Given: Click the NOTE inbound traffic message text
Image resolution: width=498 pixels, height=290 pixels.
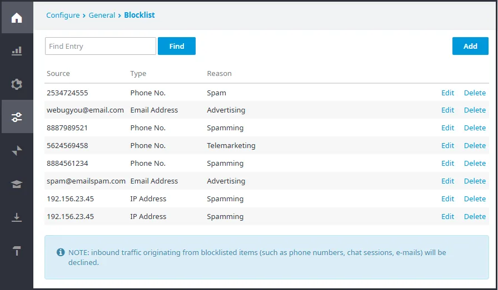Looking at the screenshot, I should (257, 257).
